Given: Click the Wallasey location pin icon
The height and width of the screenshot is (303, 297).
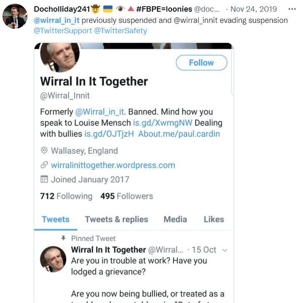Looking at the screenshot, I should tap(44, 151).
